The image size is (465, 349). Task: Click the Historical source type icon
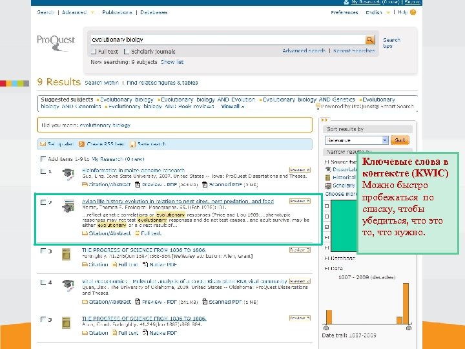pyautogui.click(x=327, y=178)
